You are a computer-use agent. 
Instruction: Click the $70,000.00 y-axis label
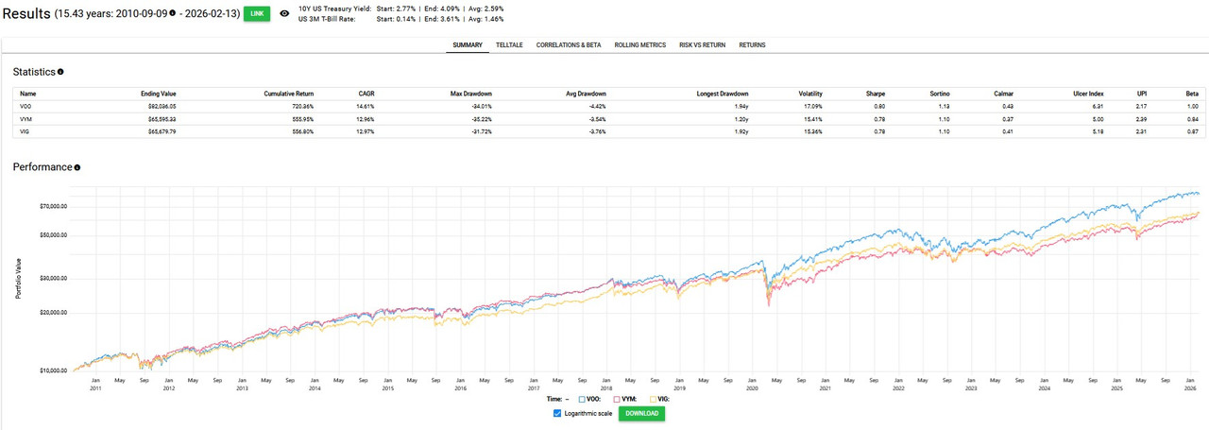tap(52, 205)
